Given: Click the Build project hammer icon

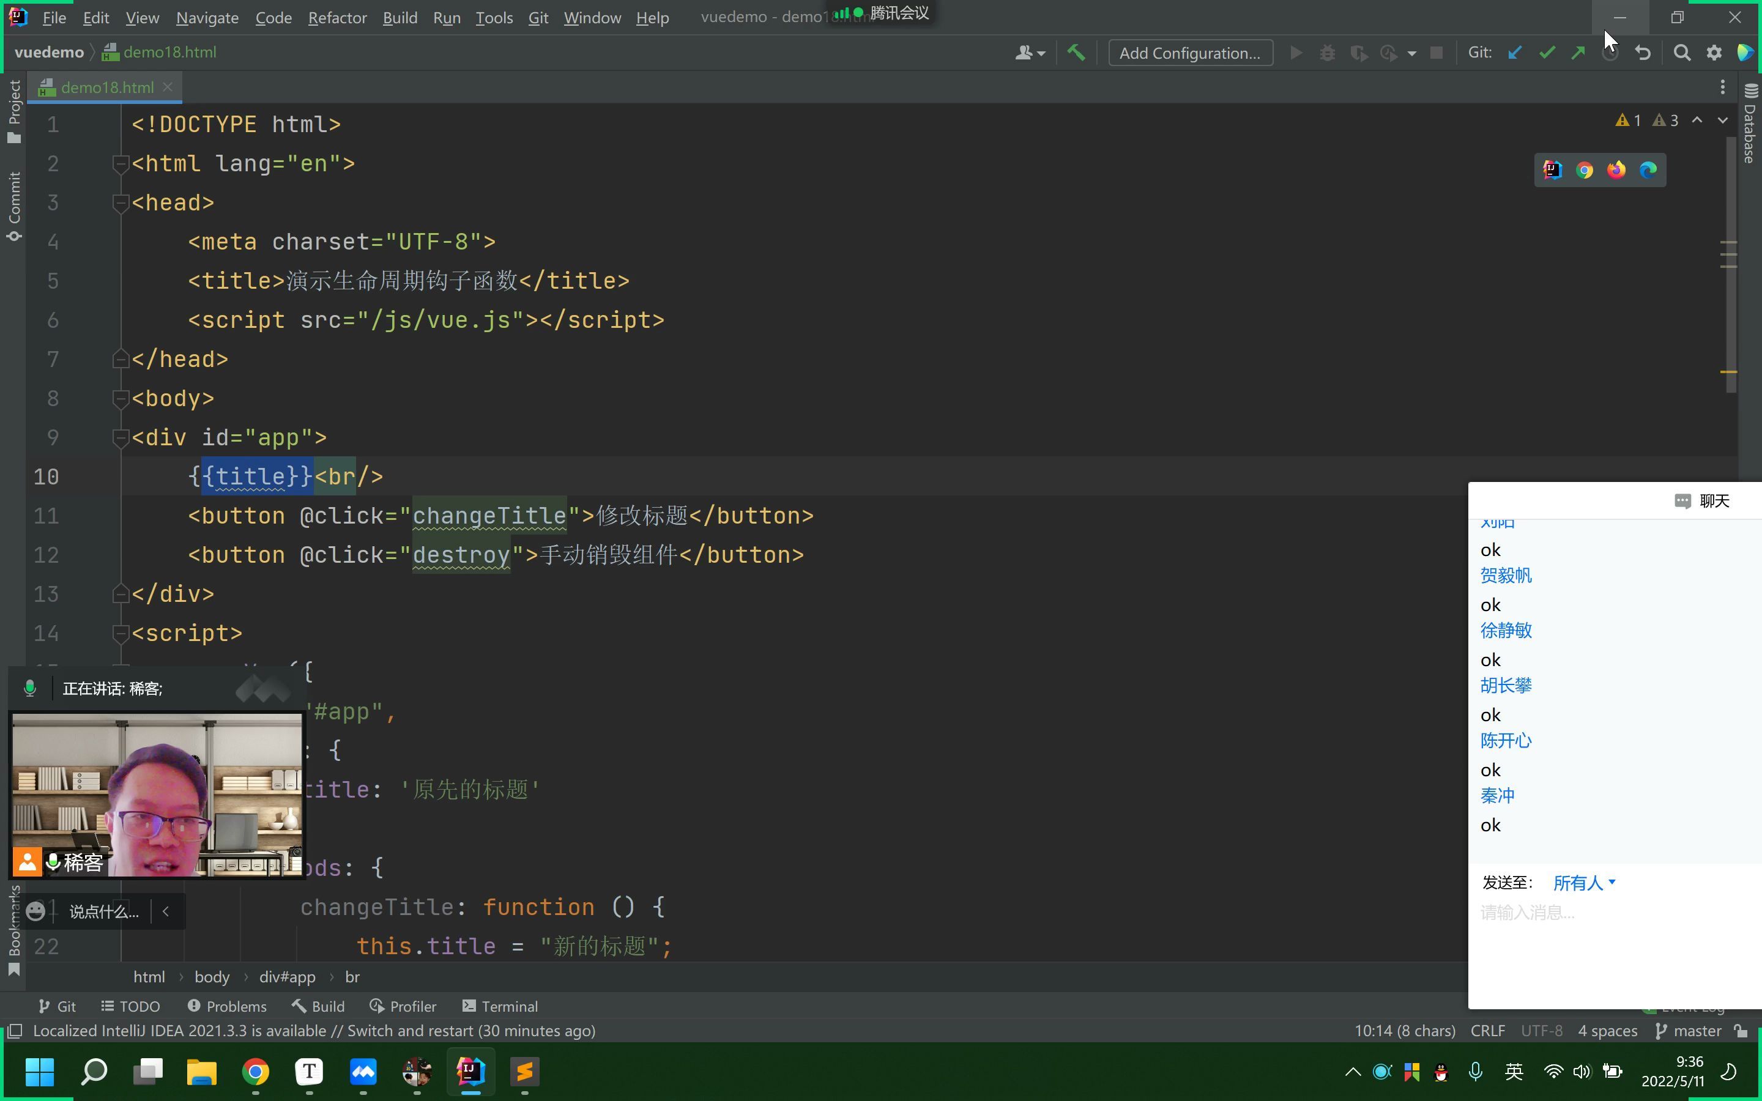Looking at the screenshot, I should tap(1076, 53).
